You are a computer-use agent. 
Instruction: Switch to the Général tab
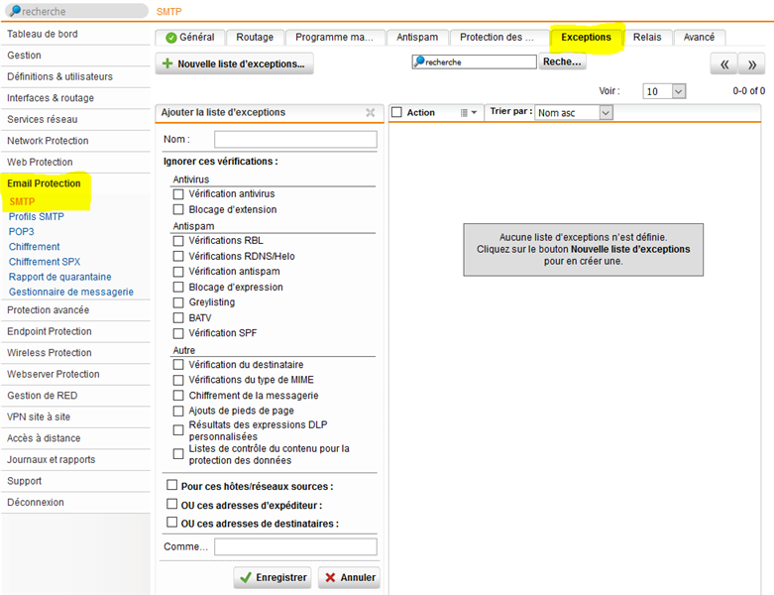tap(190, 38)
